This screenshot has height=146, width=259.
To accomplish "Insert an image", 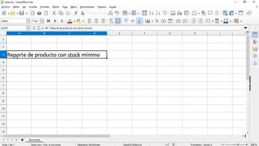I will click(173, 13).
